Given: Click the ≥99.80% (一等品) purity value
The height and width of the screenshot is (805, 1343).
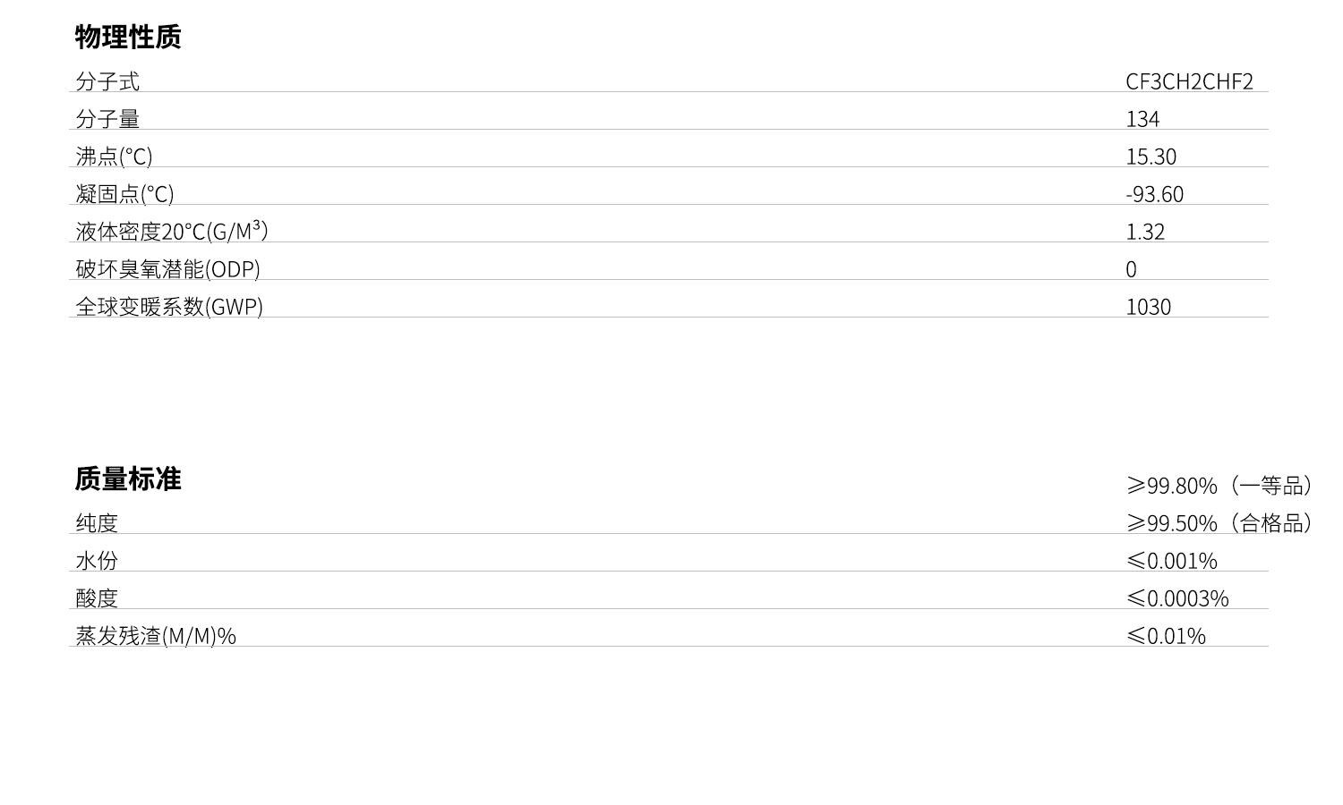Looking at the screenshot, I should pyautogui.click(x=1219, y=486).
